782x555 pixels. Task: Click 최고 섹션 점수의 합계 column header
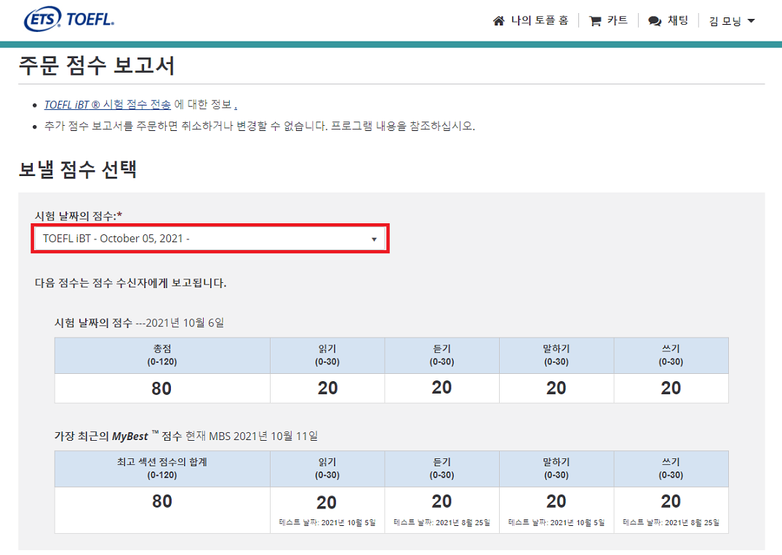(162, 468)
